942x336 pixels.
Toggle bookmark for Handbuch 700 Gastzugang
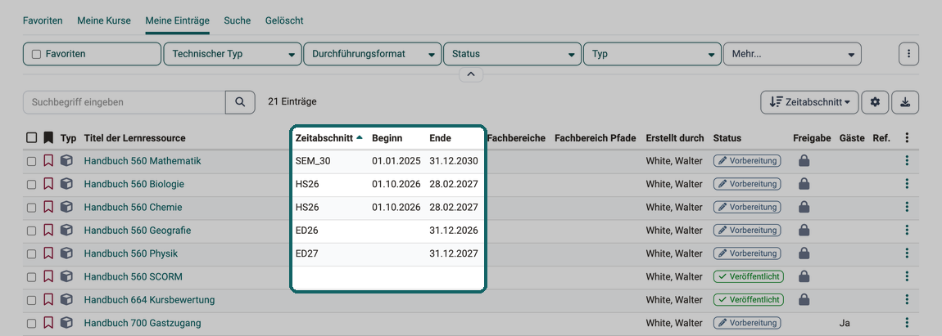click(x=48, y=323)
